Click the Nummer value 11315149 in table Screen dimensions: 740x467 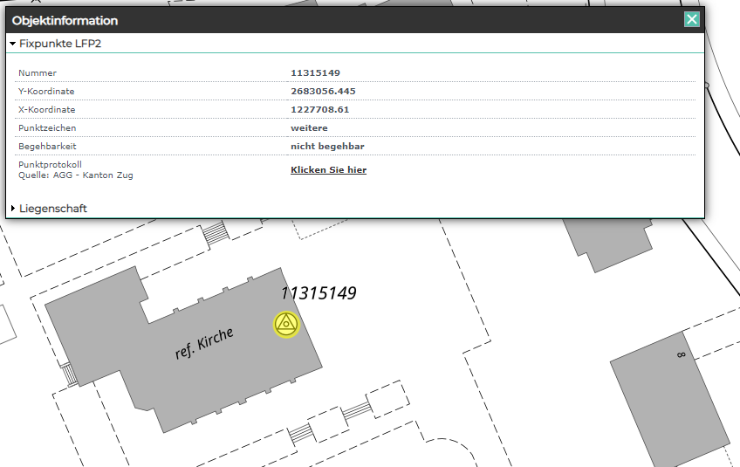pyautogui.click(x=315, y=73)
